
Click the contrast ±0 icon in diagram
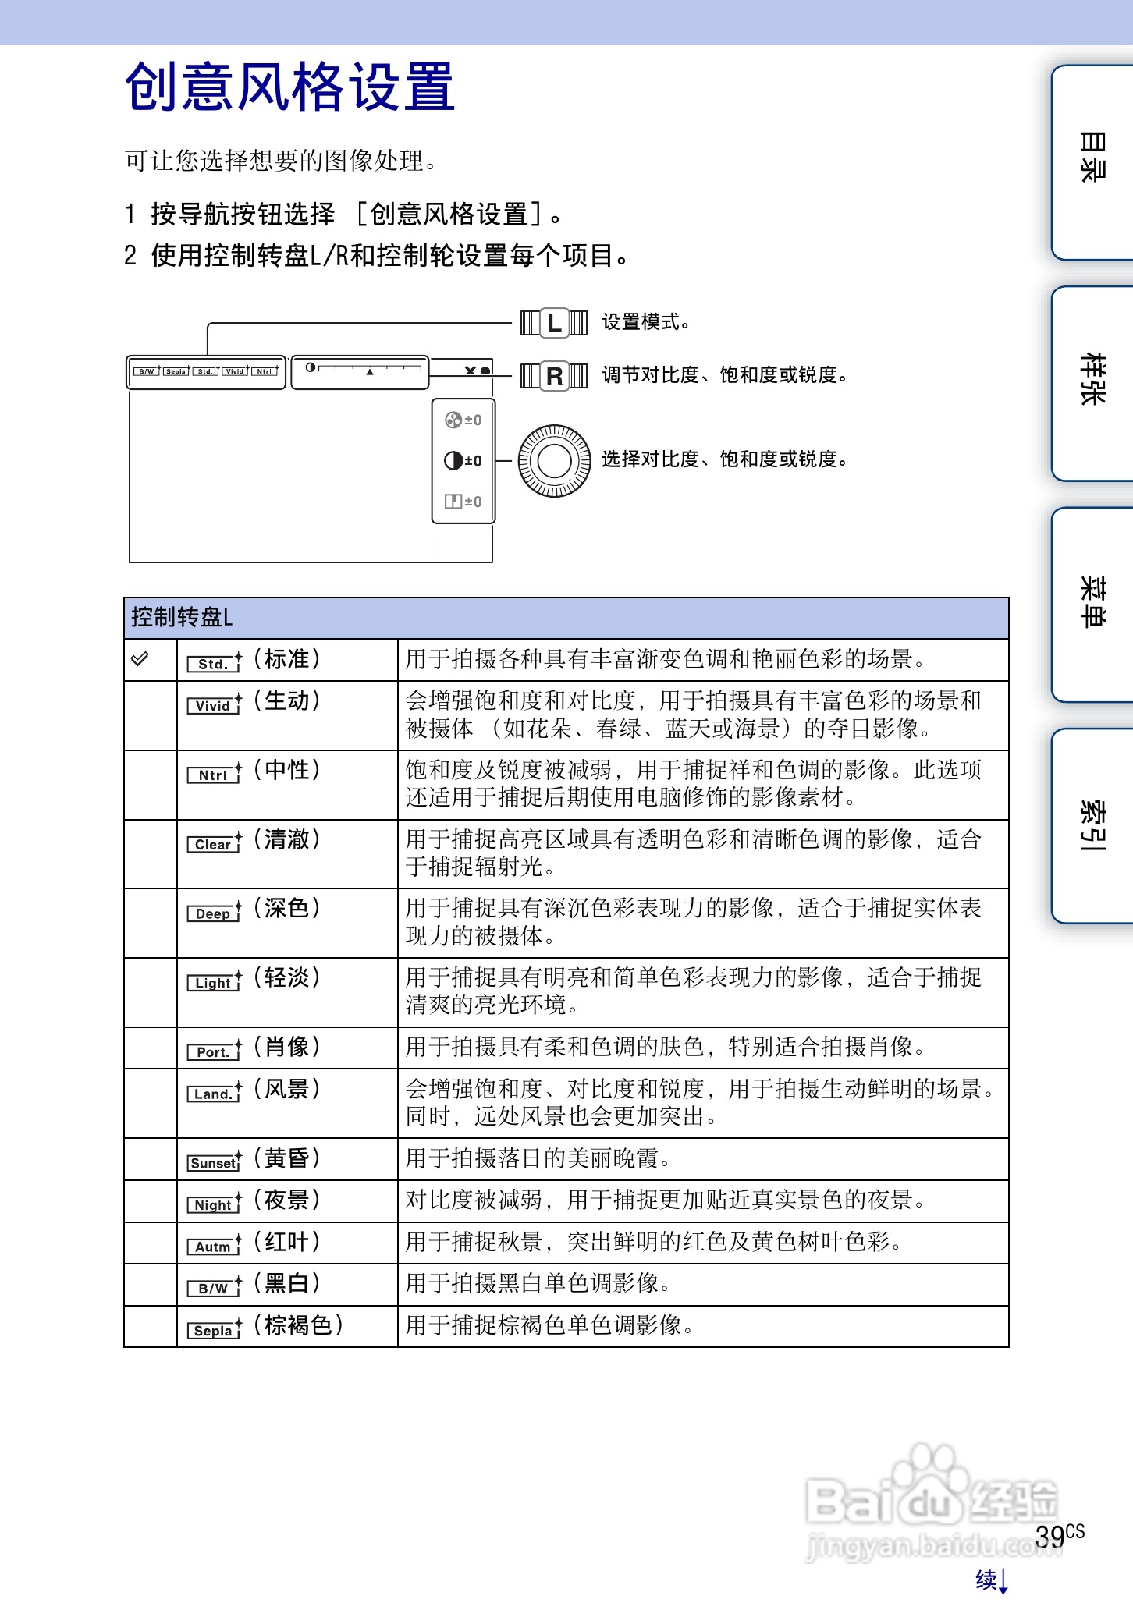tap(463, 461)
